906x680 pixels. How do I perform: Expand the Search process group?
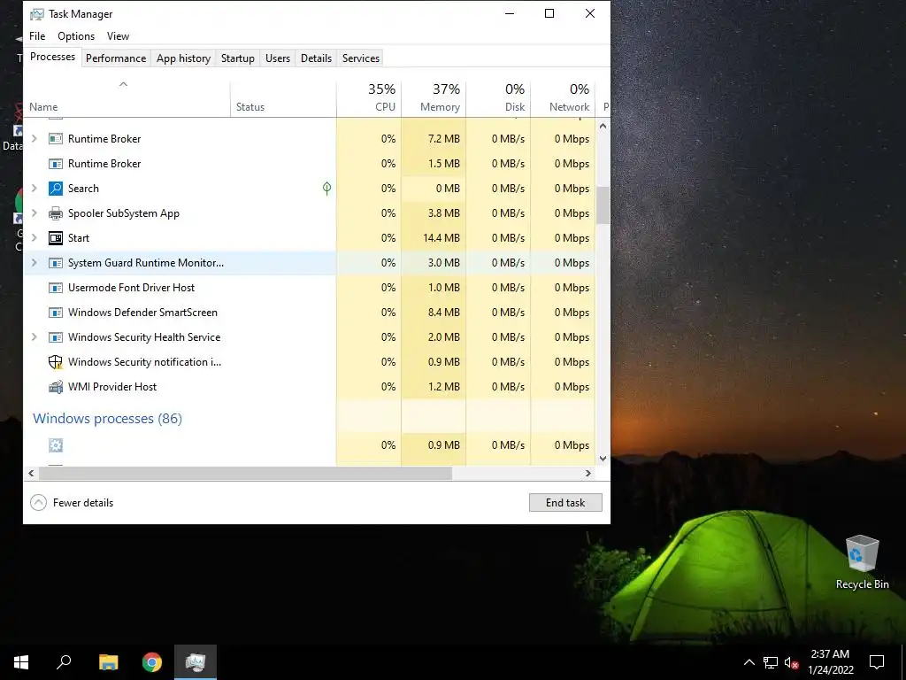coord(35,189)
